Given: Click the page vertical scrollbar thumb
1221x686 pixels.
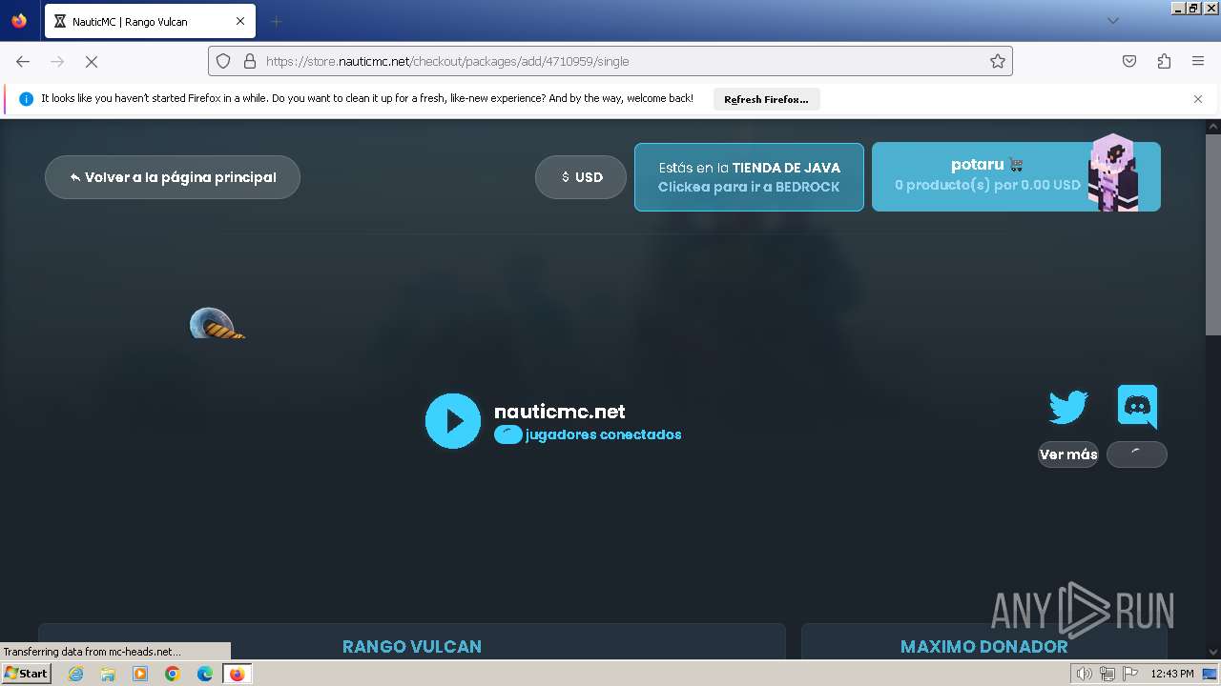Looking at the screenshot, I should (1213, 233).
